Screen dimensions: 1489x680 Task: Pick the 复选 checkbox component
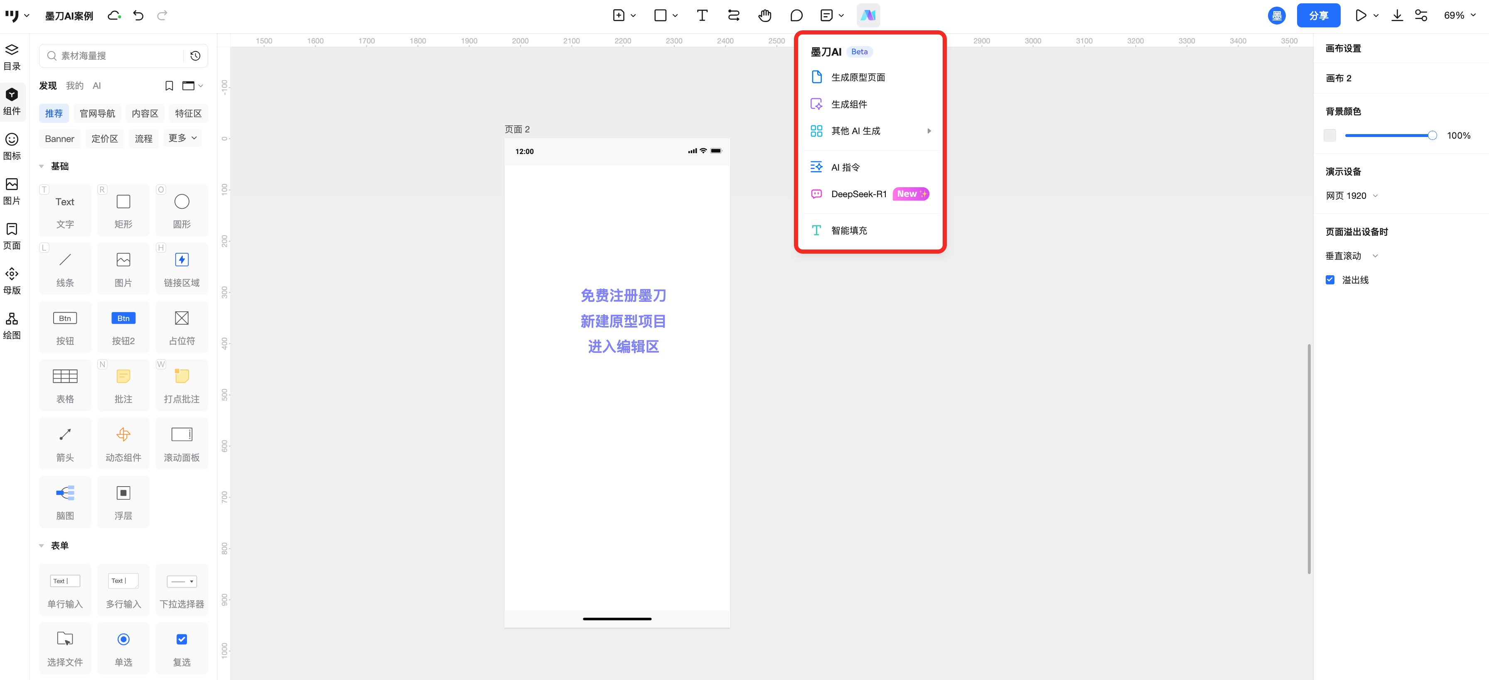(x=182, y=648)
